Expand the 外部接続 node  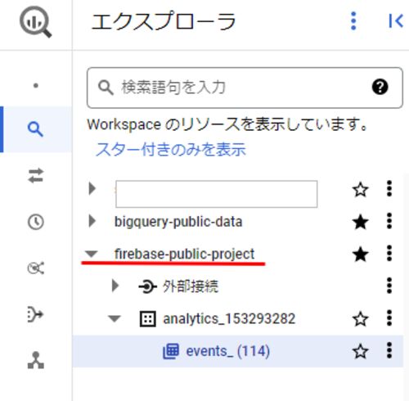[x=115, y=286]
